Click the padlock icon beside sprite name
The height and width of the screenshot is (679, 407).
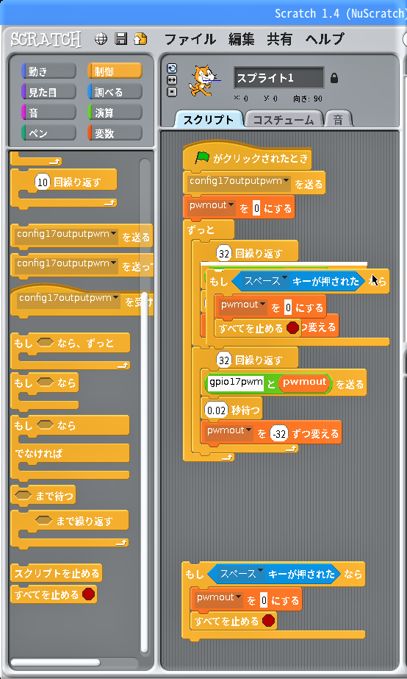point(334,78)
